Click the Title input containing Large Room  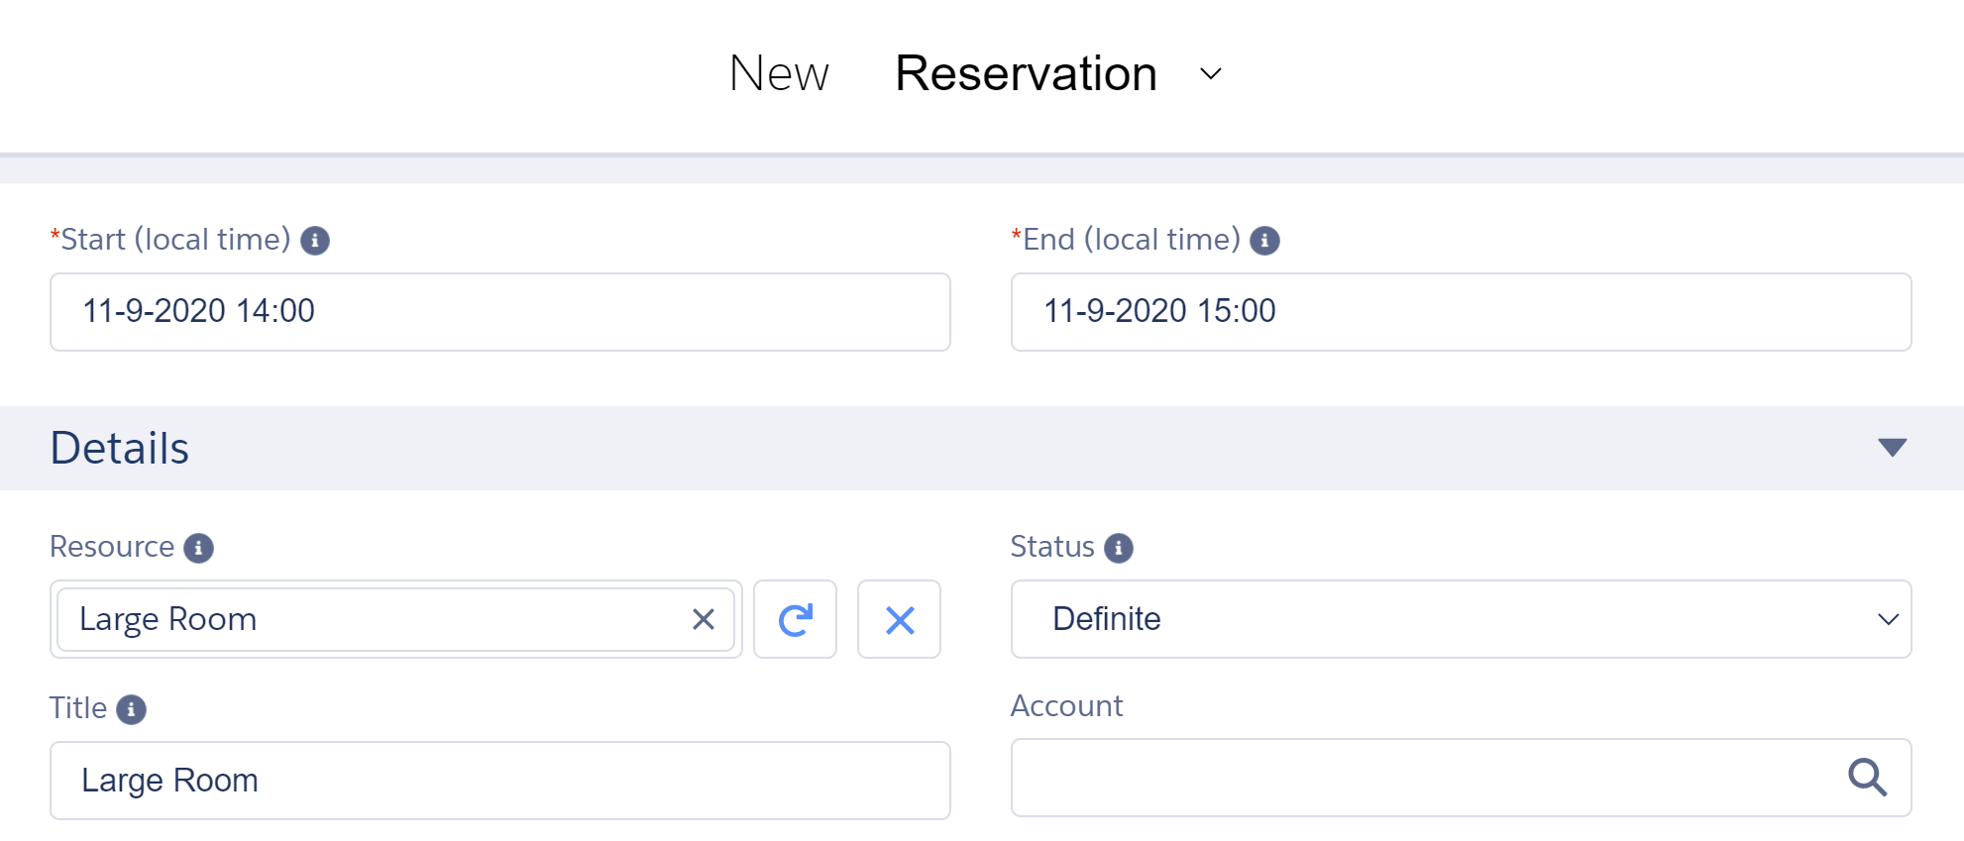coord(499,781)
